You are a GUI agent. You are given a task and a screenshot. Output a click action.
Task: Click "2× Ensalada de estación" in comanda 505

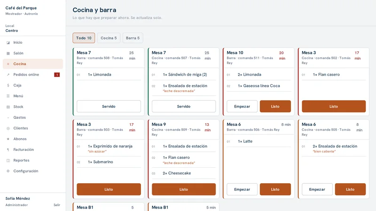[335, 146]
